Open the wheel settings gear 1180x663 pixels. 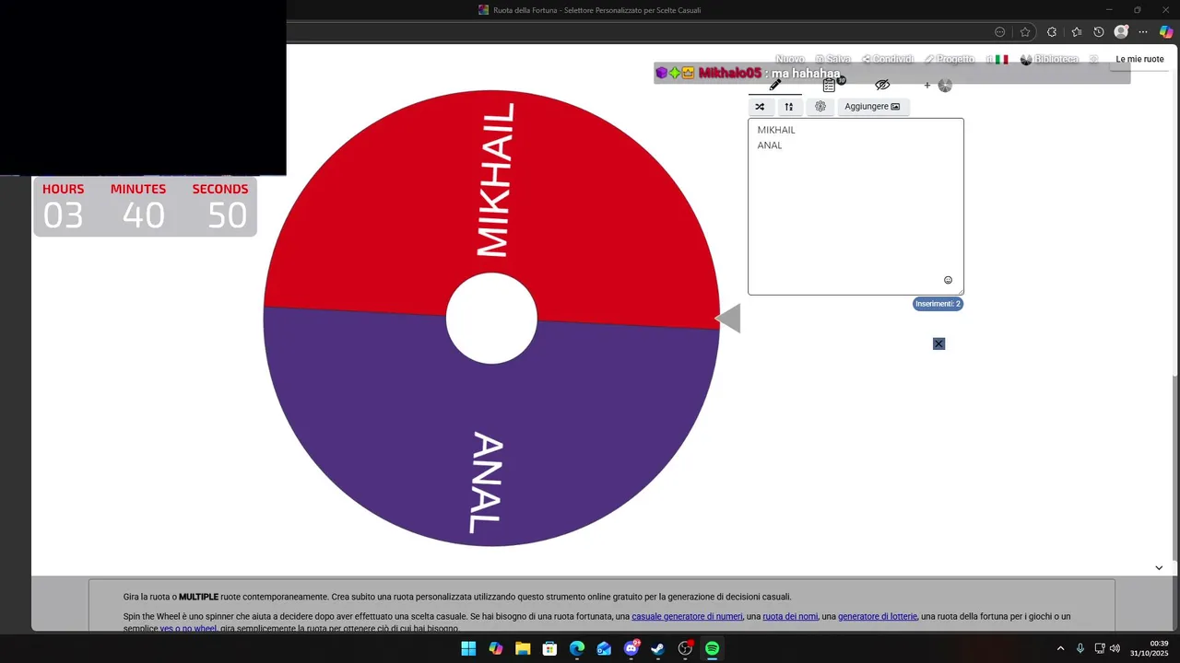(x=820, y=107)
